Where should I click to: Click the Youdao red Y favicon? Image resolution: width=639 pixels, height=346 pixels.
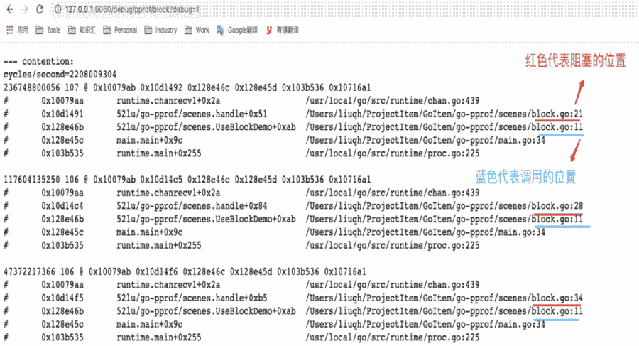tap(269, 31)
